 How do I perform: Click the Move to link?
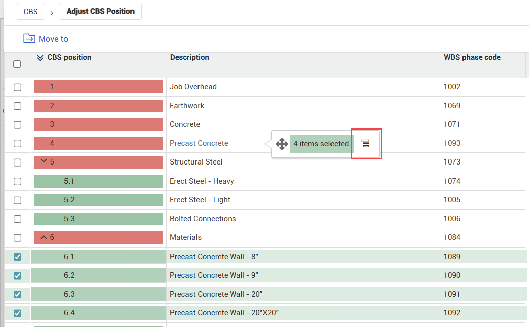(53, 39)
